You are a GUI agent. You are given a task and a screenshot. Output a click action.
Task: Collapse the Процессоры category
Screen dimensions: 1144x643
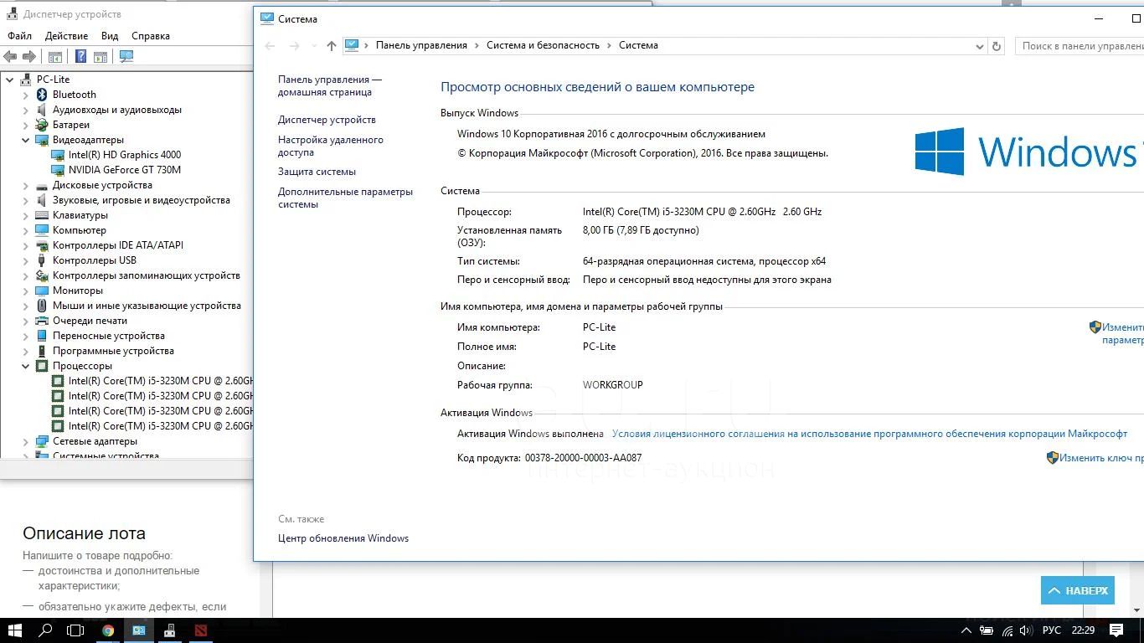[26, 366]
